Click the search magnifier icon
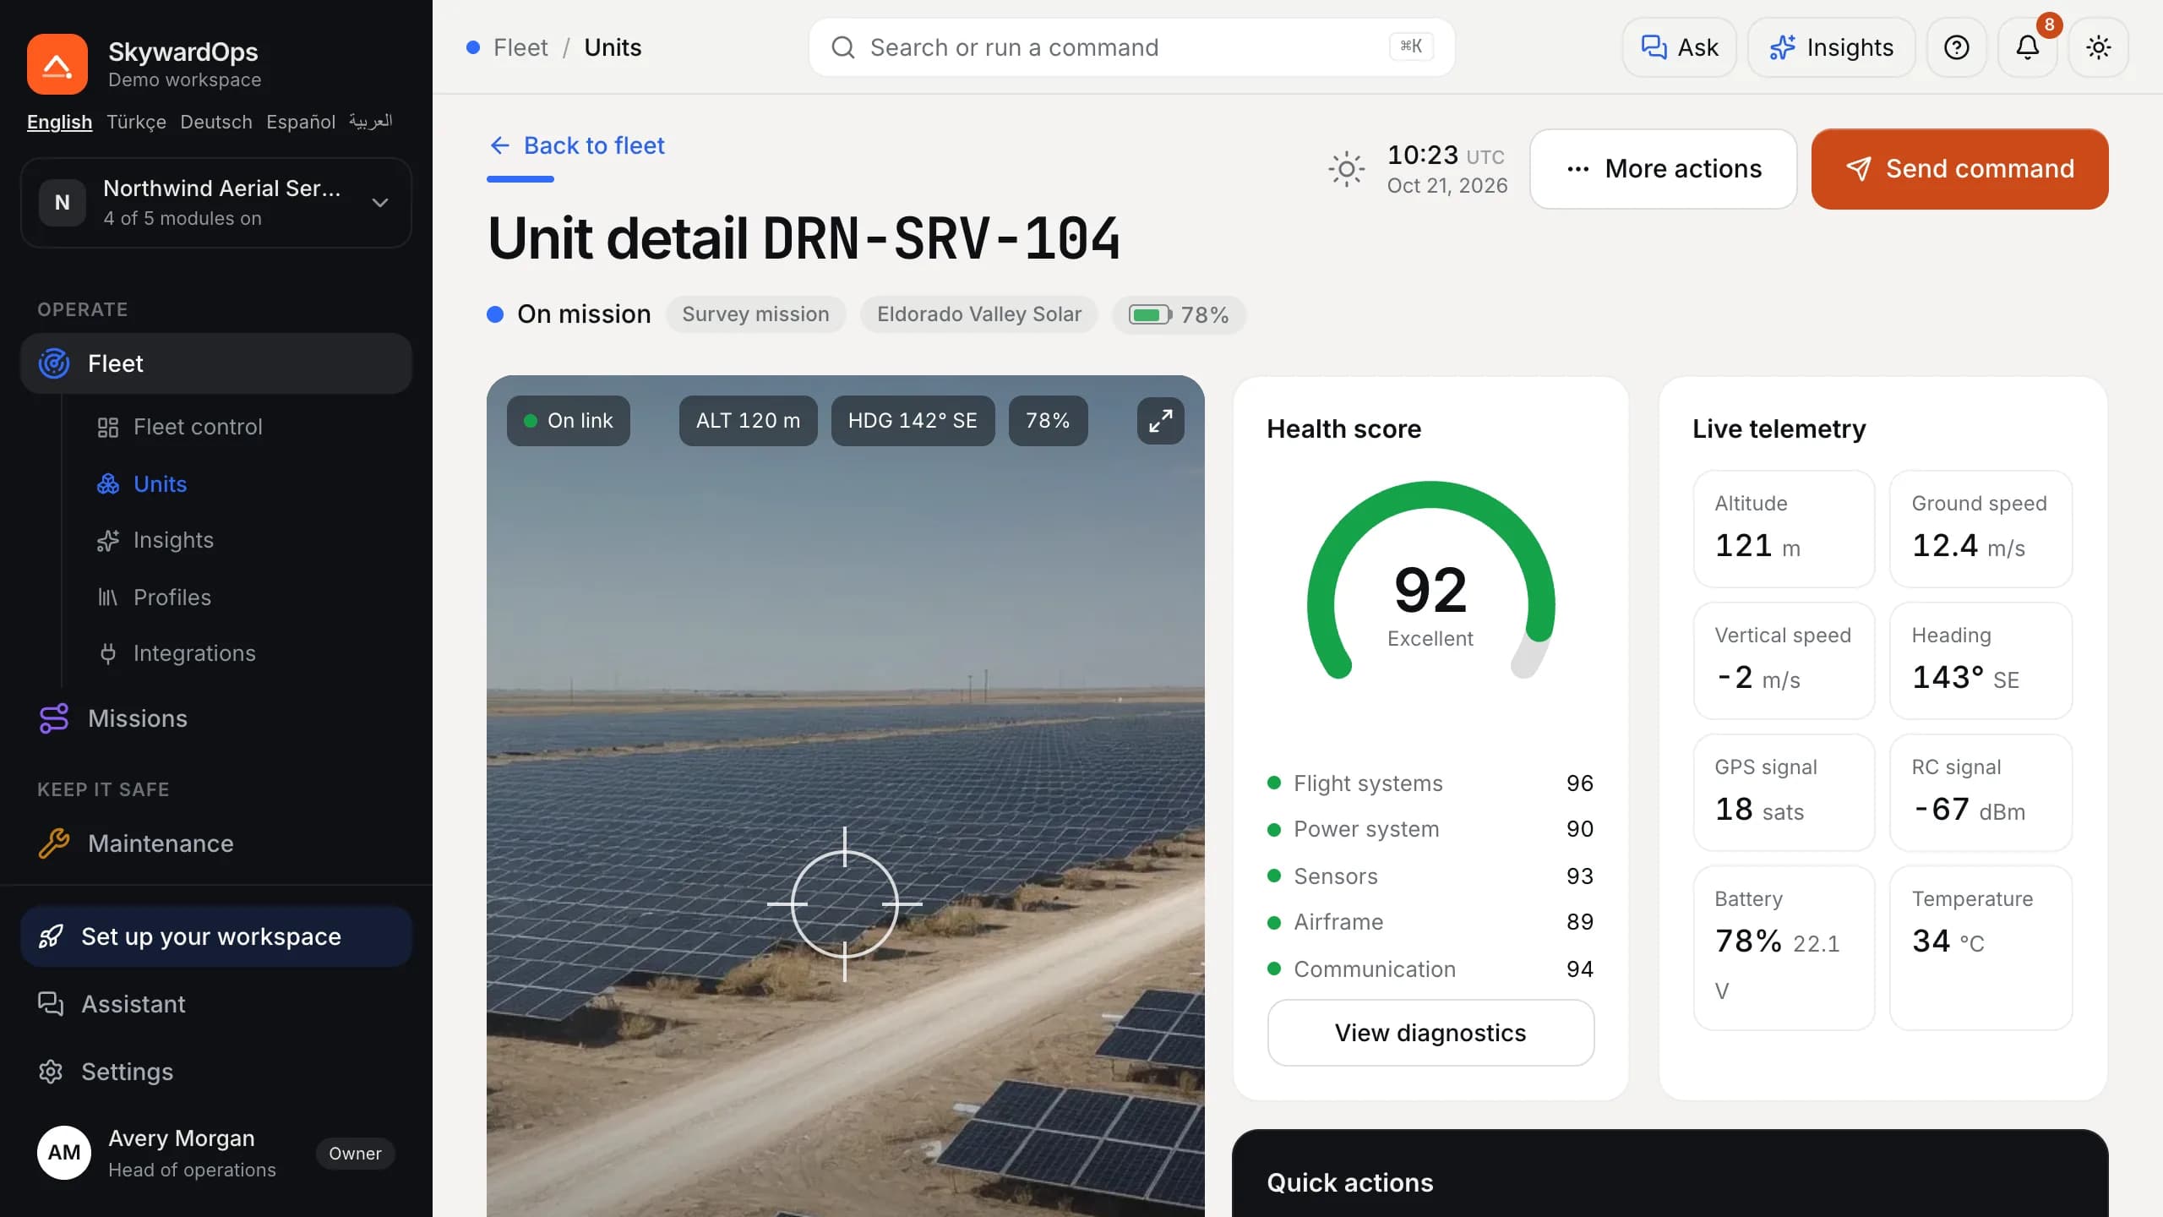Viewport: 2163px width, 1217px height. point(843,47)
